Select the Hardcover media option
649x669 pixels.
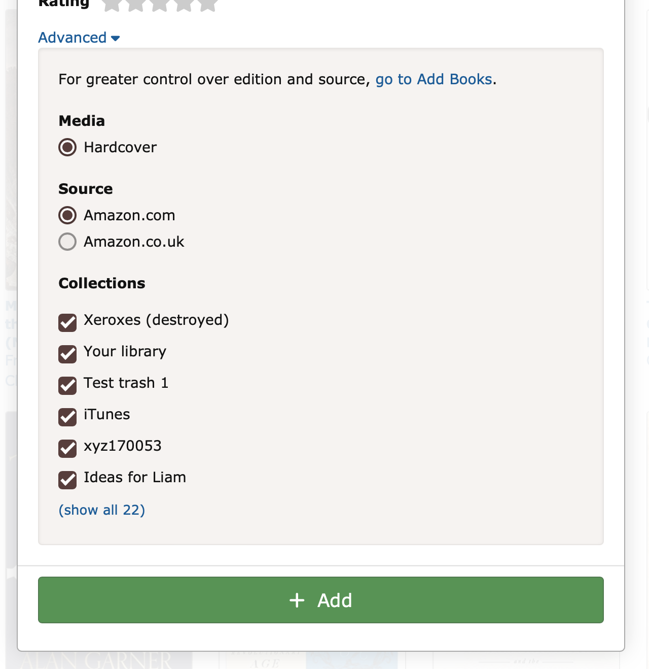coord(67,147)
